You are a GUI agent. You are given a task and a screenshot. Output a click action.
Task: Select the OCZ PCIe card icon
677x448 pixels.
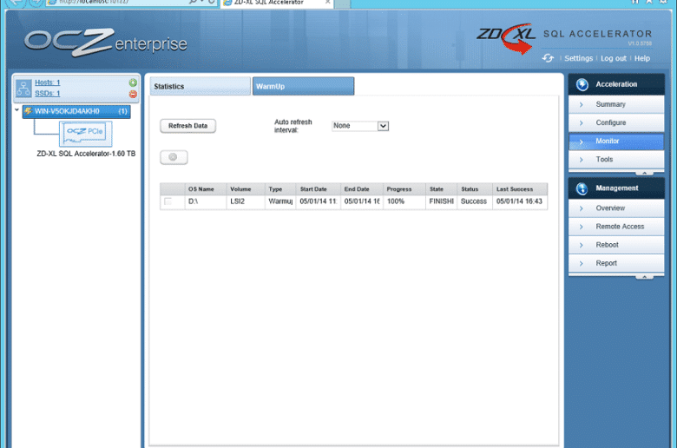click(x=85, y=134)
